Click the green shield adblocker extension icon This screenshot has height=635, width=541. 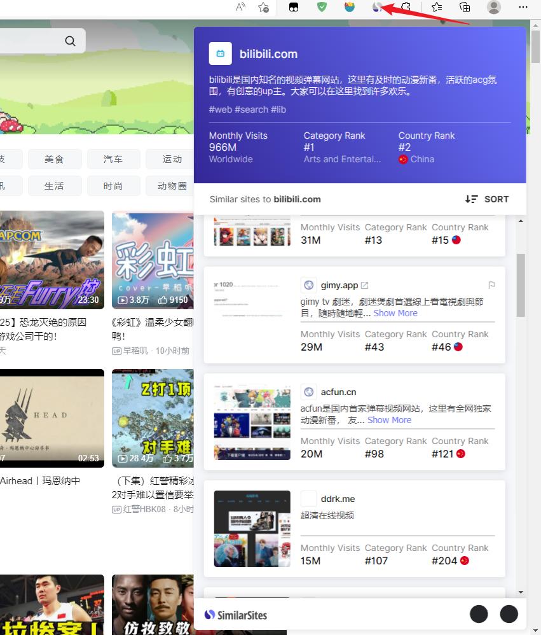[322, 8]
